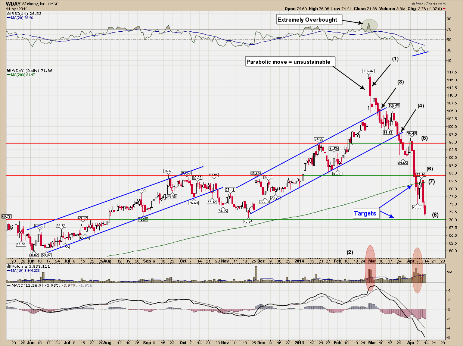Click the 78.26 price label
The height and width of the screenshot is (346, 463).
pyautogui.click(x=275, y=198)
